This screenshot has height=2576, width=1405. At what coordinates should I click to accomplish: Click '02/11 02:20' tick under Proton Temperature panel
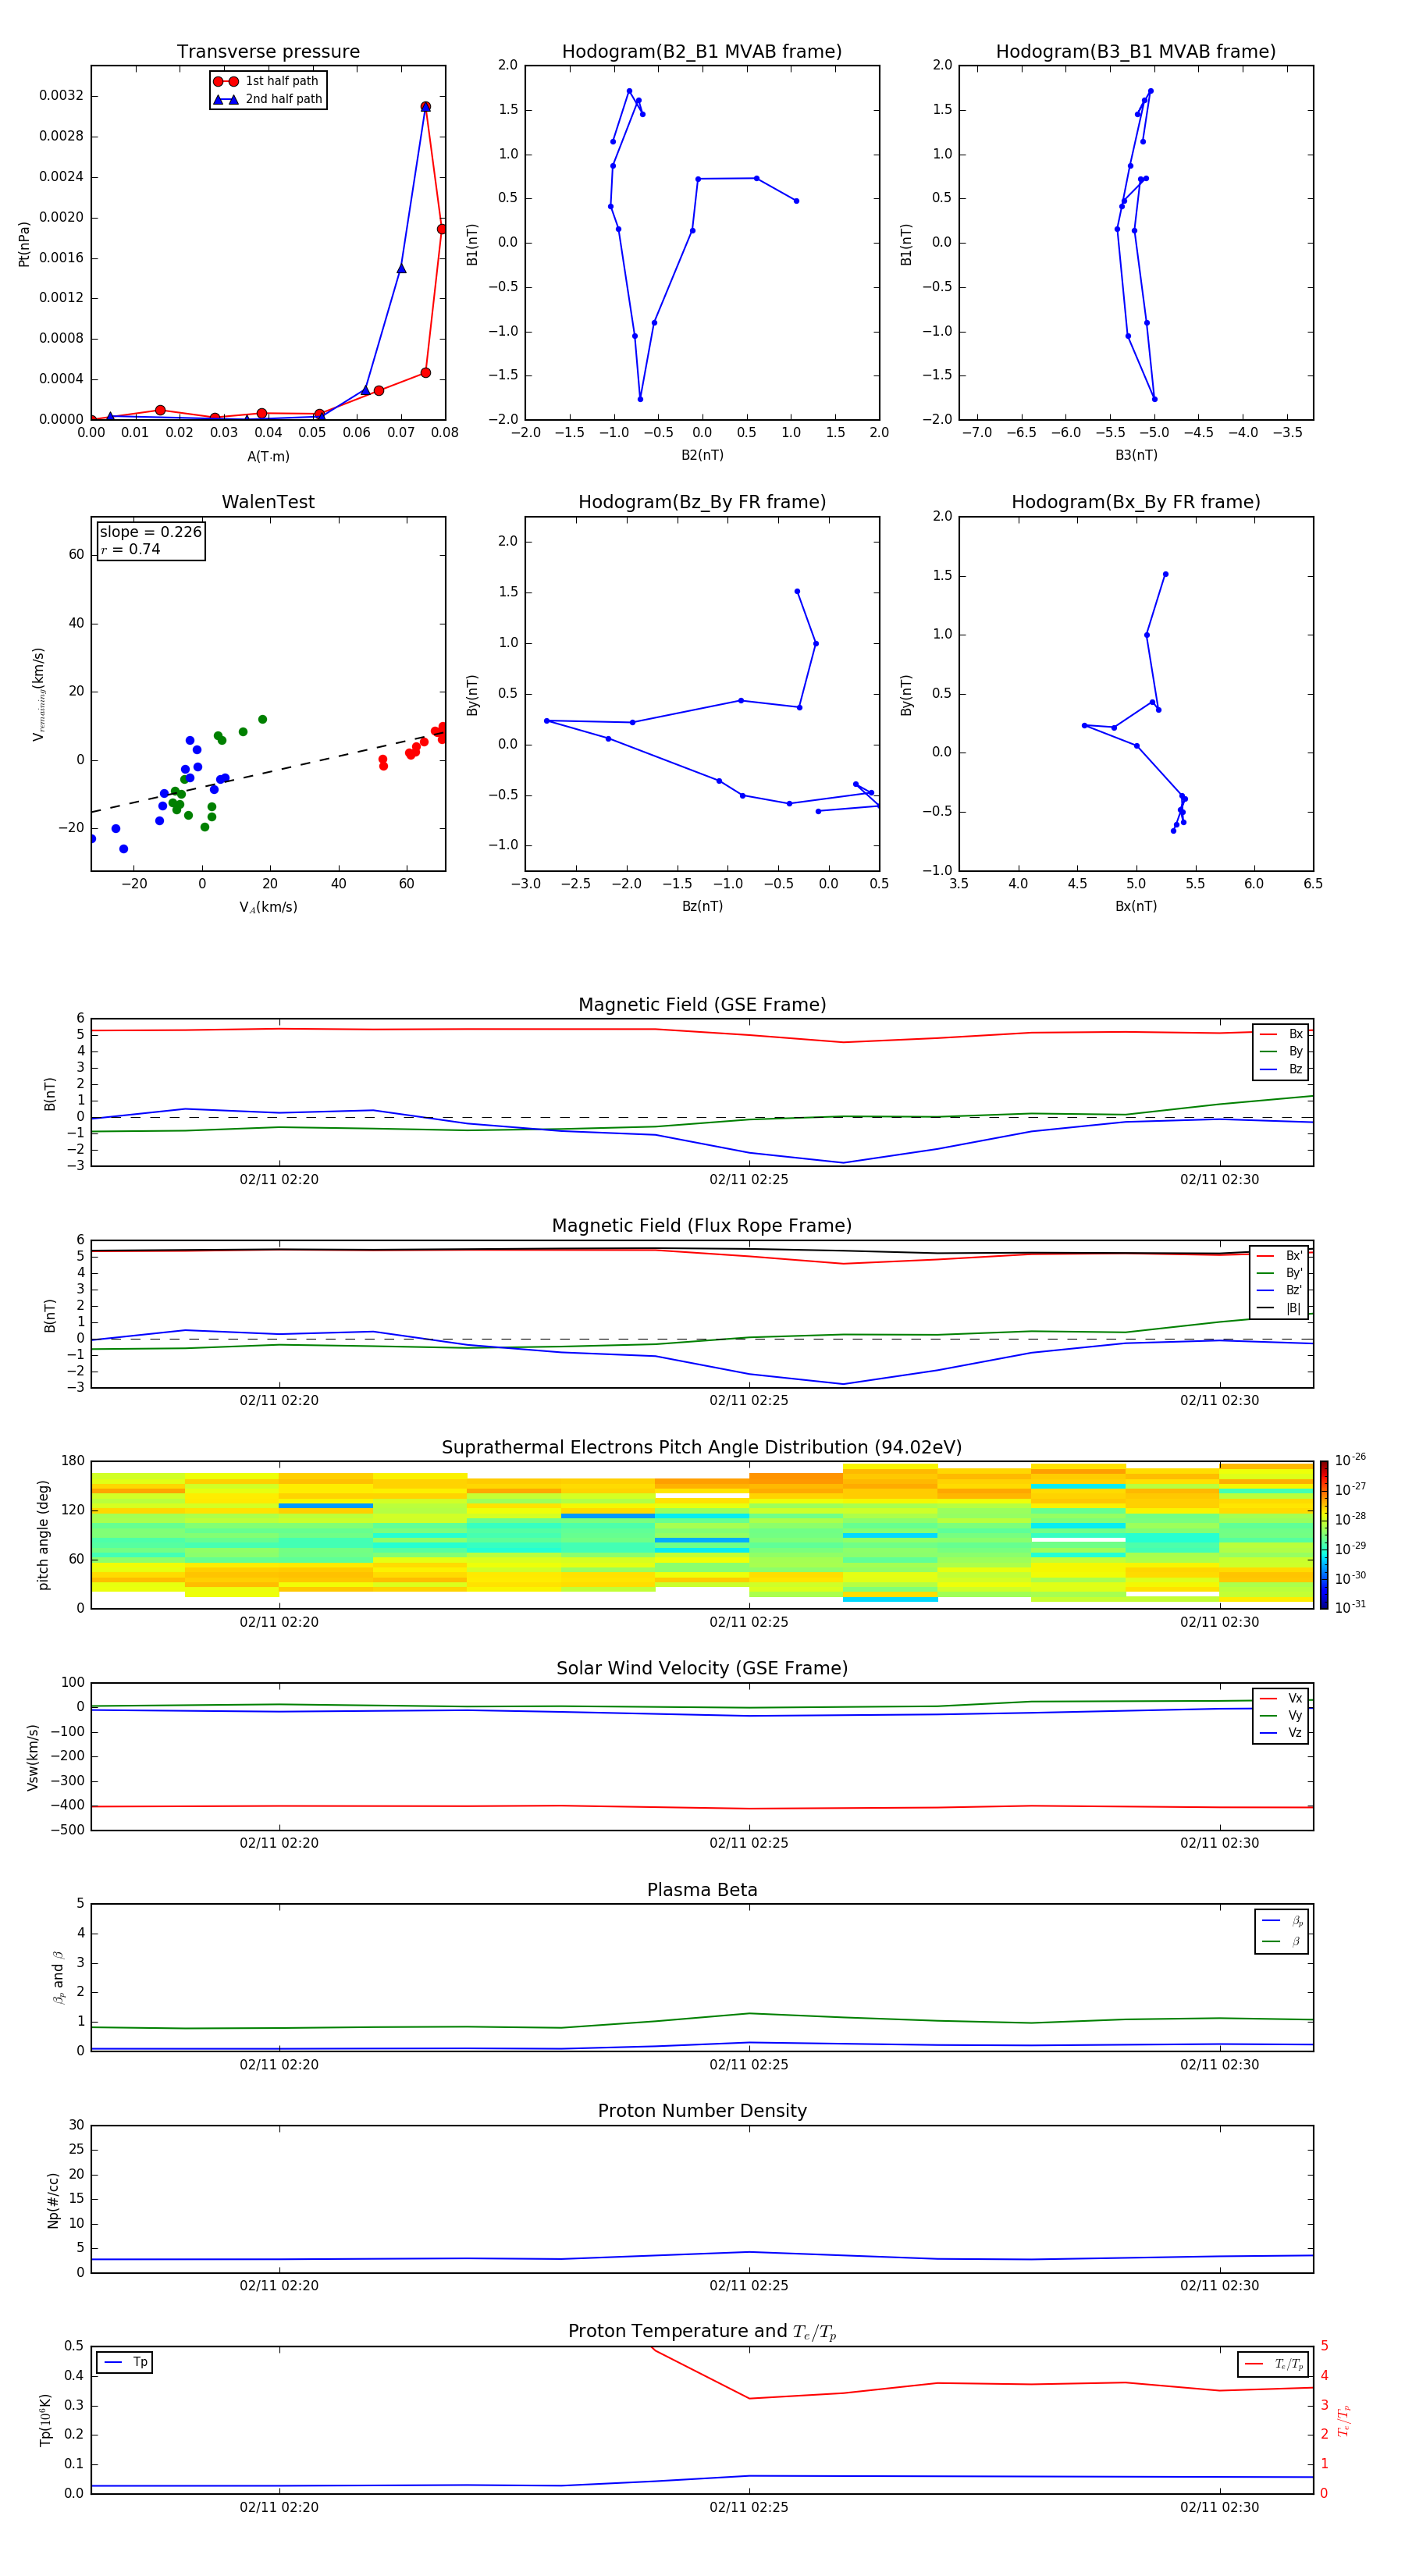pyautogui.click(x=279, y=2507)
